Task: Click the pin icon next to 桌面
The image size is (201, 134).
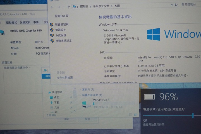Action: click(x=71, y=98)
